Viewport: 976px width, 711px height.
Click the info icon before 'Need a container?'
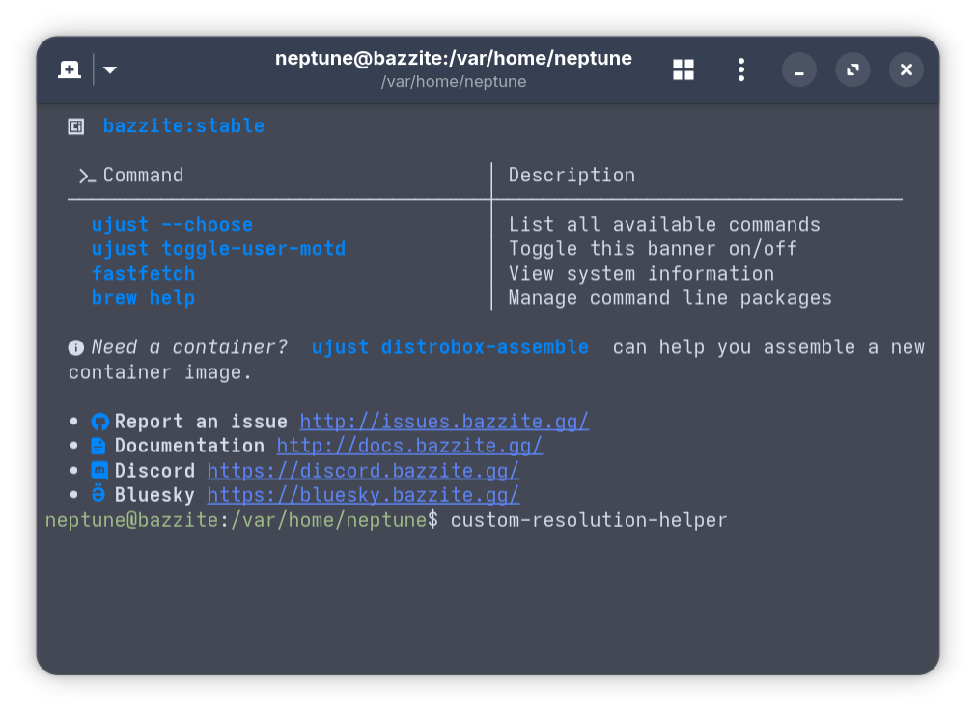76,347
